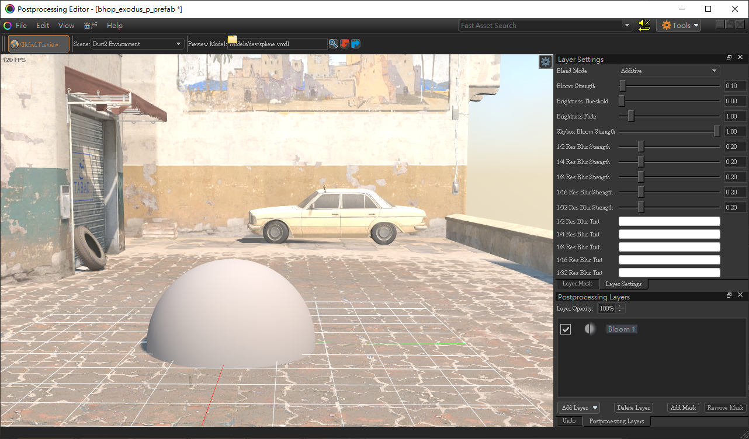The height and width of the screenshot is (439, 749).
Task: Click the red arrow icon beside Preview Model
Action: 345,44
